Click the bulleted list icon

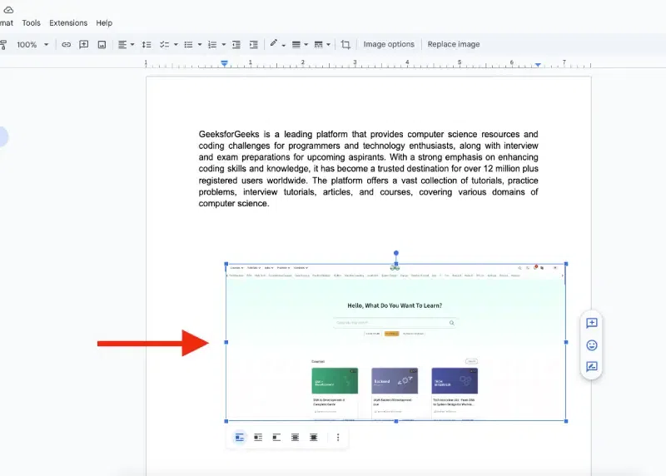[x=189, y=45]
